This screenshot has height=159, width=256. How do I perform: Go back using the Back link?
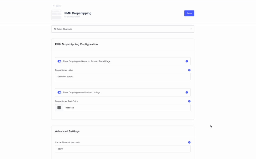click(x=58, y=6)
